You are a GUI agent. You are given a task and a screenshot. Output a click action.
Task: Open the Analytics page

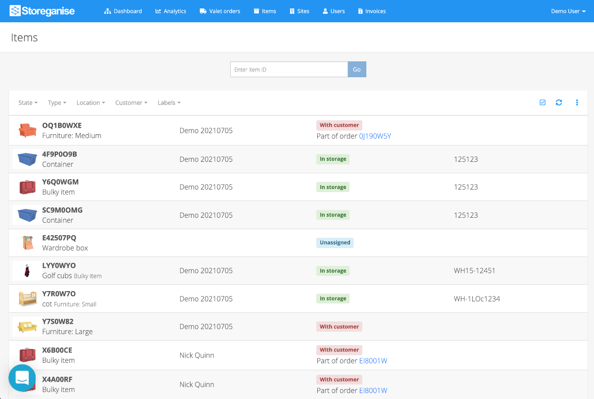coord(171,11)
